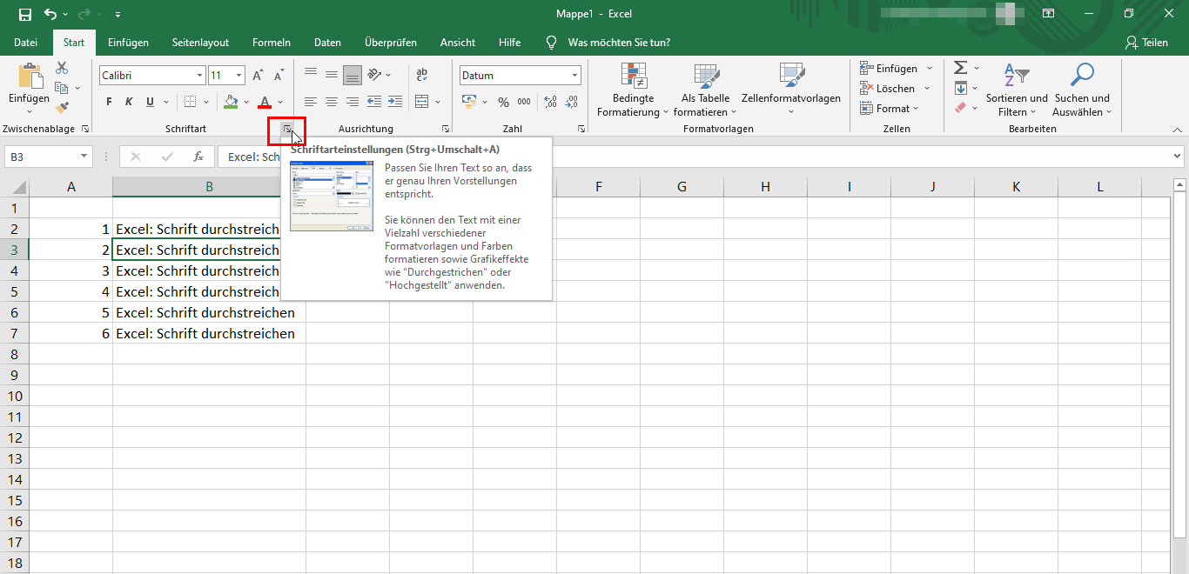Viewport: 1189px width, 574px height.
Task: Open the Datum number format dropdown
Action: coord(575,76)
